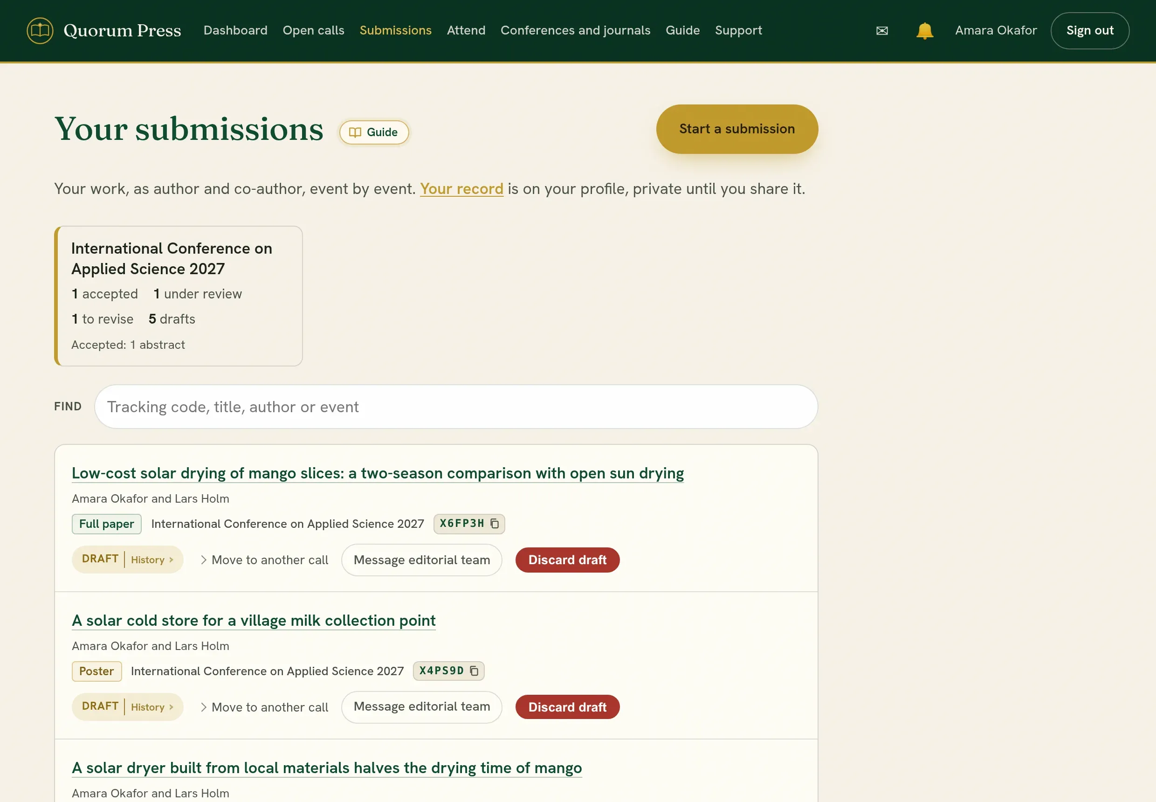Screen dimensions: 1156x802
Task: Focus the Find search field
Action: (456, 407)
